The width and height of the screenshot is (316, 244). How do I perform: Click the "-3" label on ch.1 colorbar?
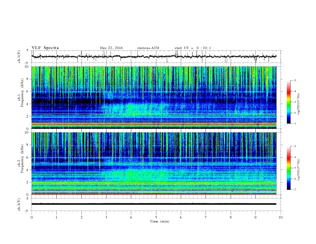(x=294, y=80)
